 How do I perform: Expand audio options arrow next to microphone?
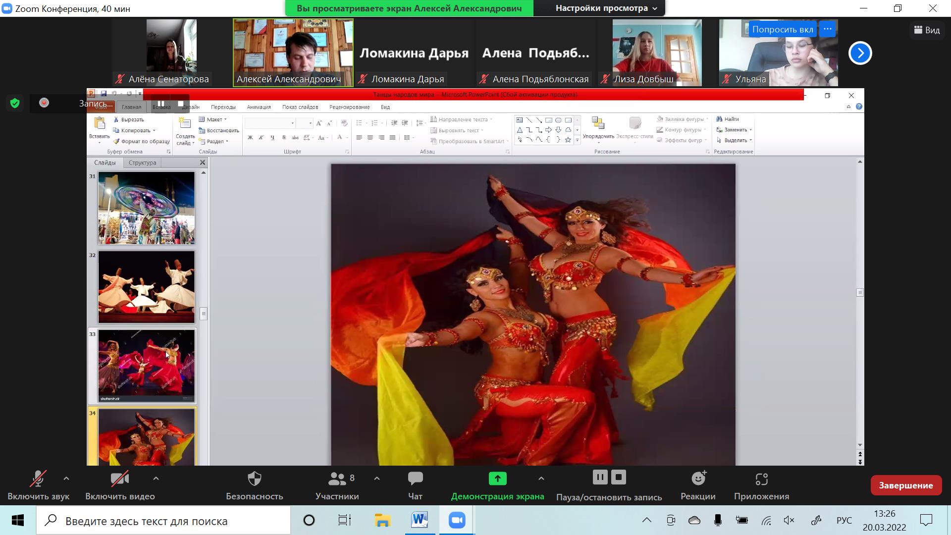66,479
